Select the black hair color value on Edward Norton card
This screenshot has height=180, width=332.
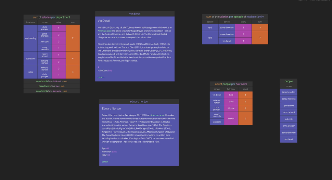tap(114, 152)
